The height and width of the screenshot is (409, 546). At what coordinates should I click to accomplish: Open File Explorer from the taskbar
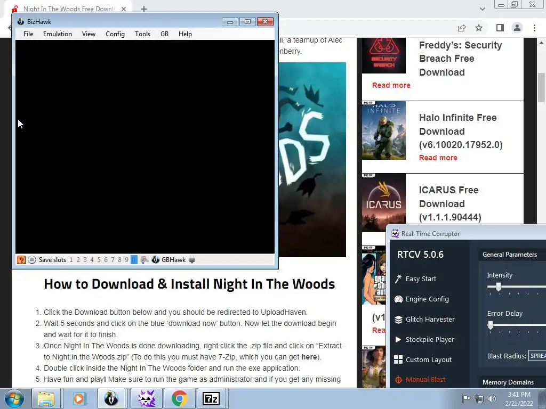(x=46, y=398)
